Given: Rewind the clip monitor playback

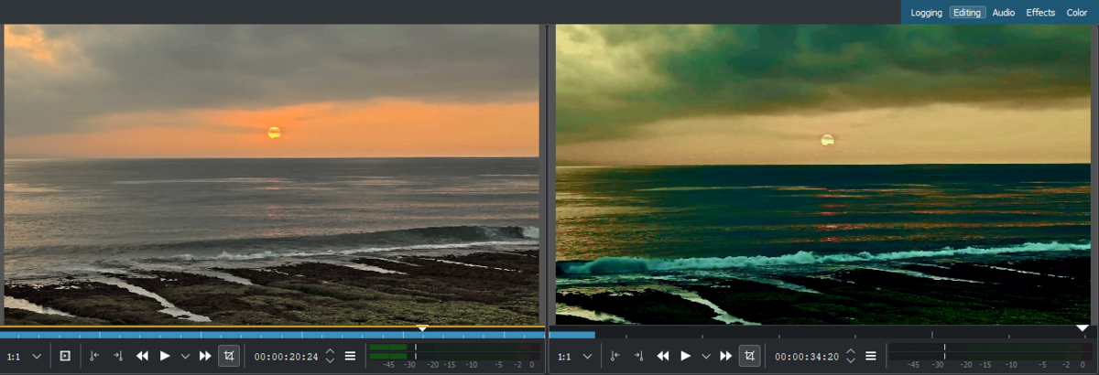Looking at the screenshot, I should pyautogui.click(x=142, y=356).
